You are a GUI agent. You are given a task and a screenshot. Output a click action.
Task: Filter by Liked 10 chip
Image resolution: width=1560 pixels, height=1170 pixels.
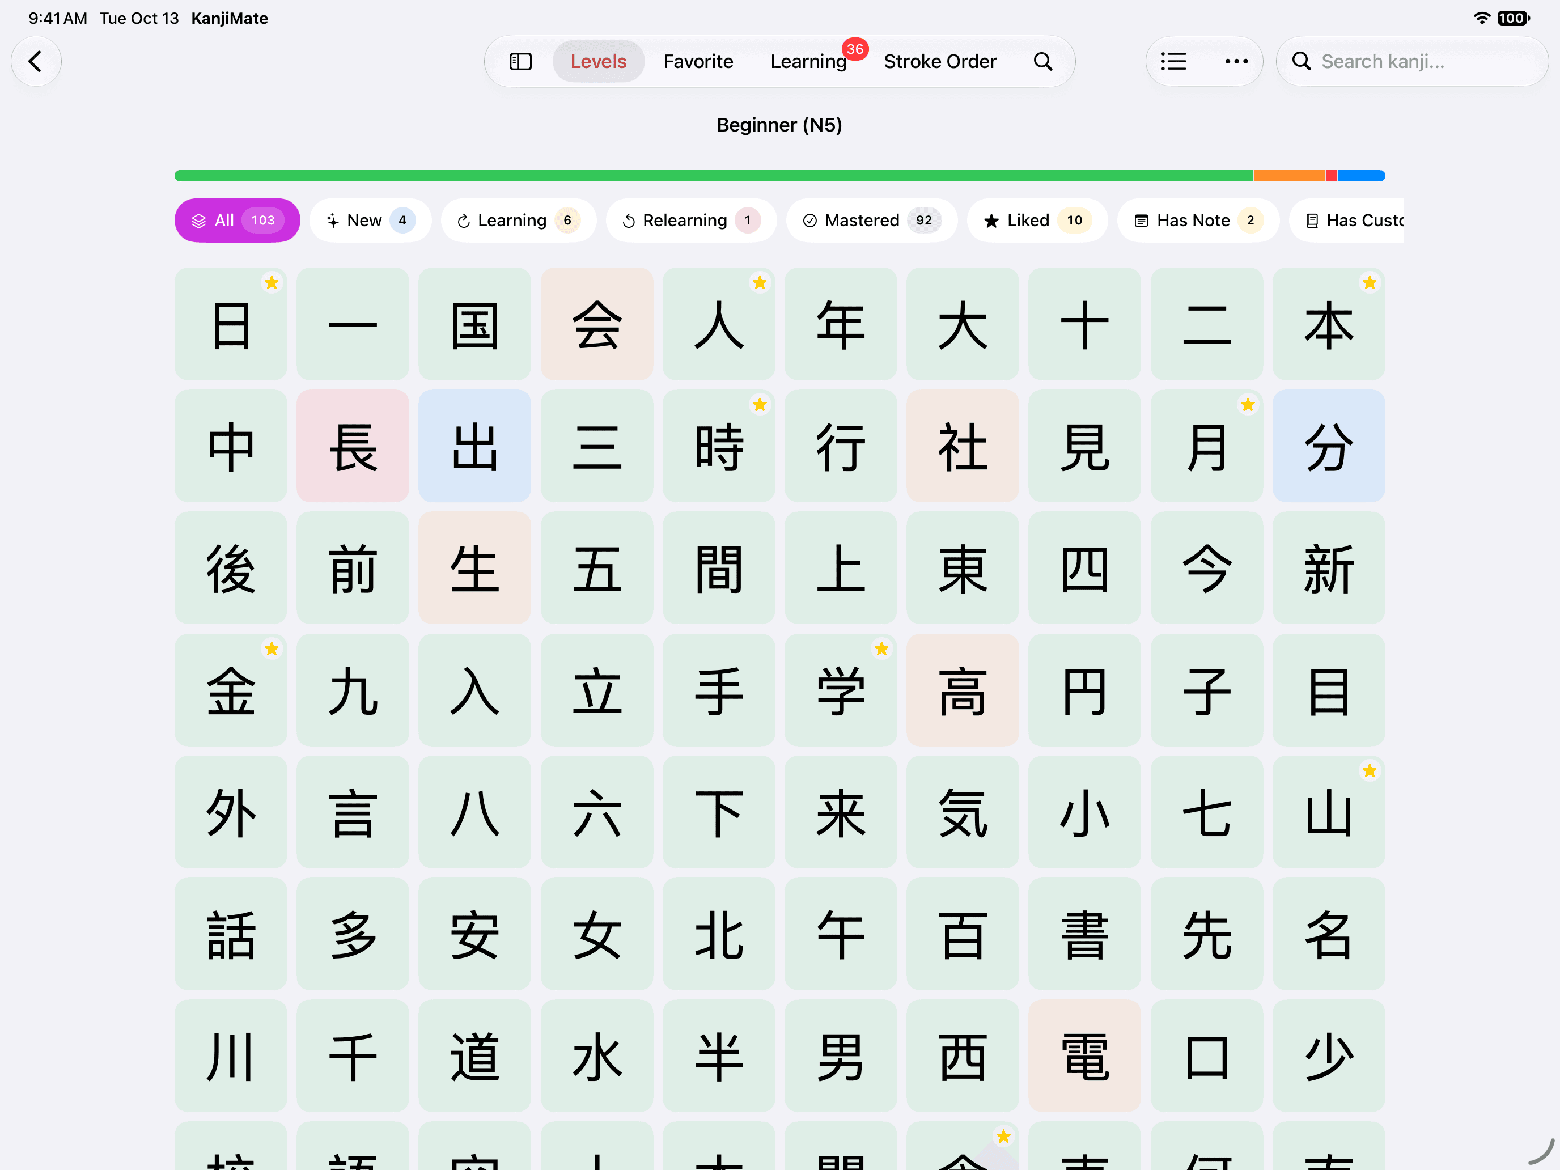pos(1037,220)
